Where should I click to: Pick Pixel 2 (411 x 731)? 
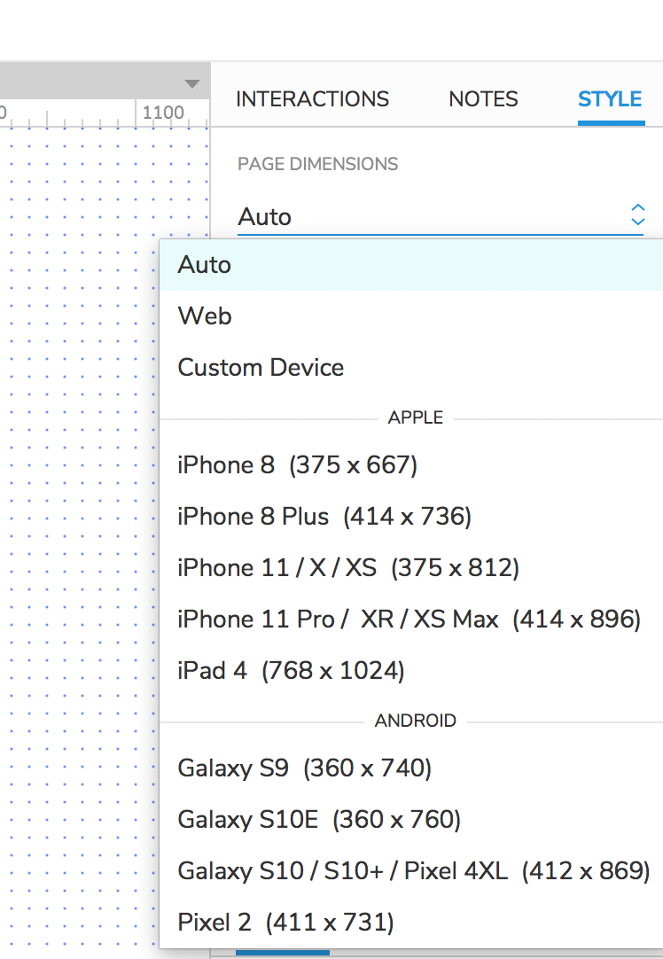tap(411, 923)
